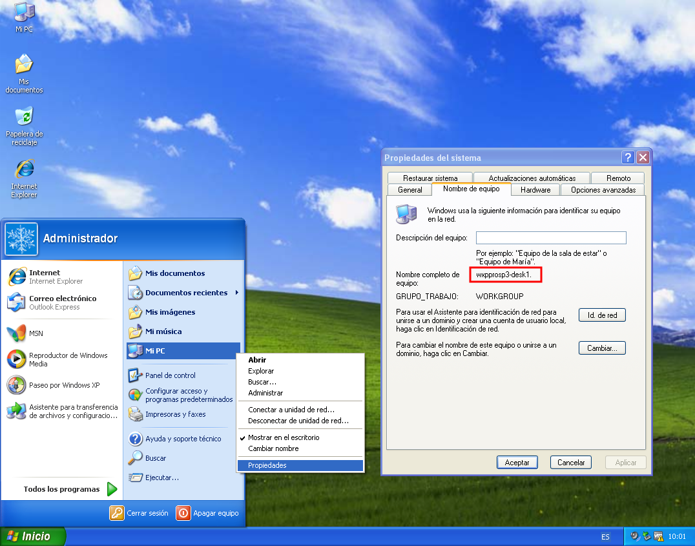Viewport: 695px width, 546px height.
Task: Choose Cambiar nombre in context menu
Action: (x=300, y=448)
